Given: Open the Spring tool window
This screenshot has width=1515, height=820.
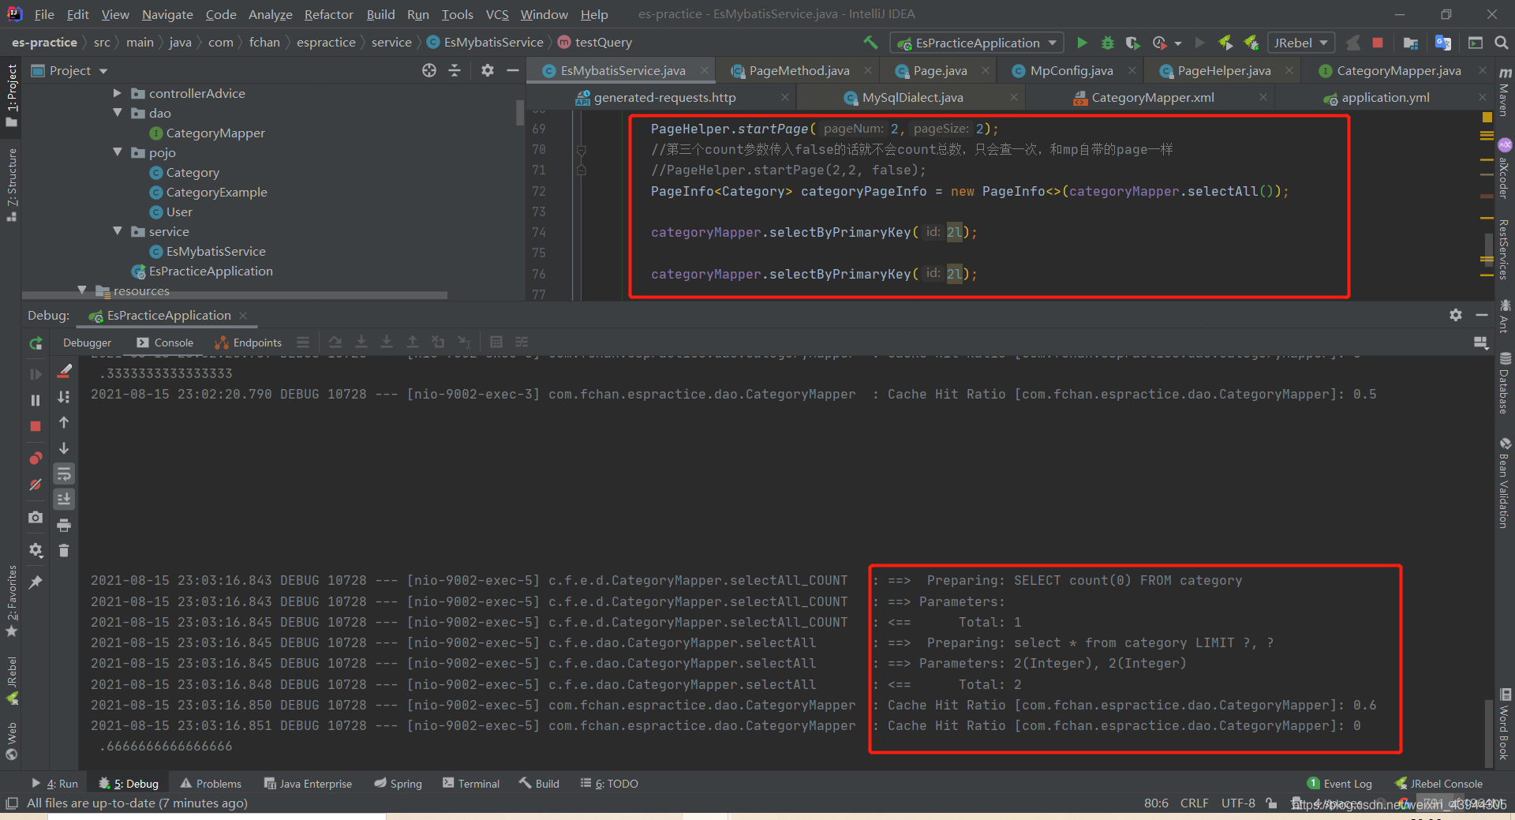Looking at the screenshot, I should (398, 784).
